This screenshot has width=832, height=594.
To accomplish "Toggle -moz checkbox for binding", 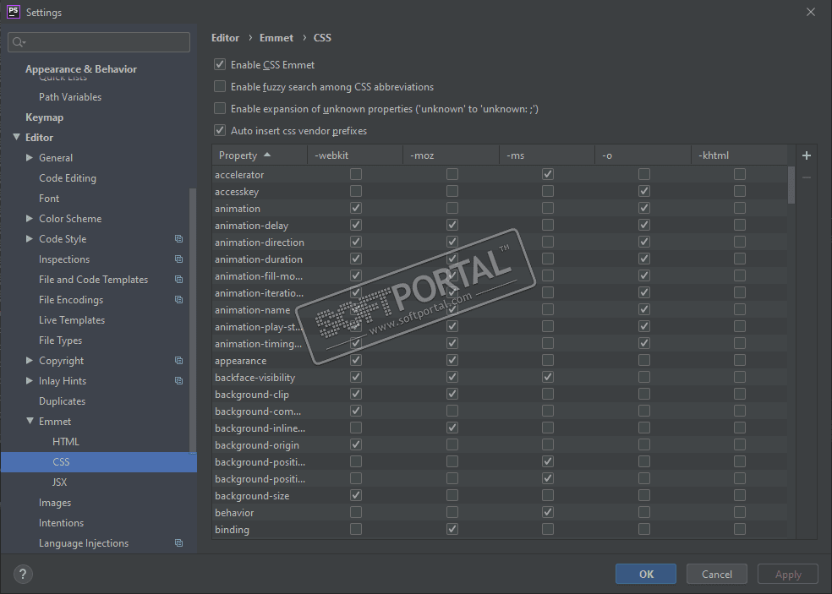I will pos(452,529).
